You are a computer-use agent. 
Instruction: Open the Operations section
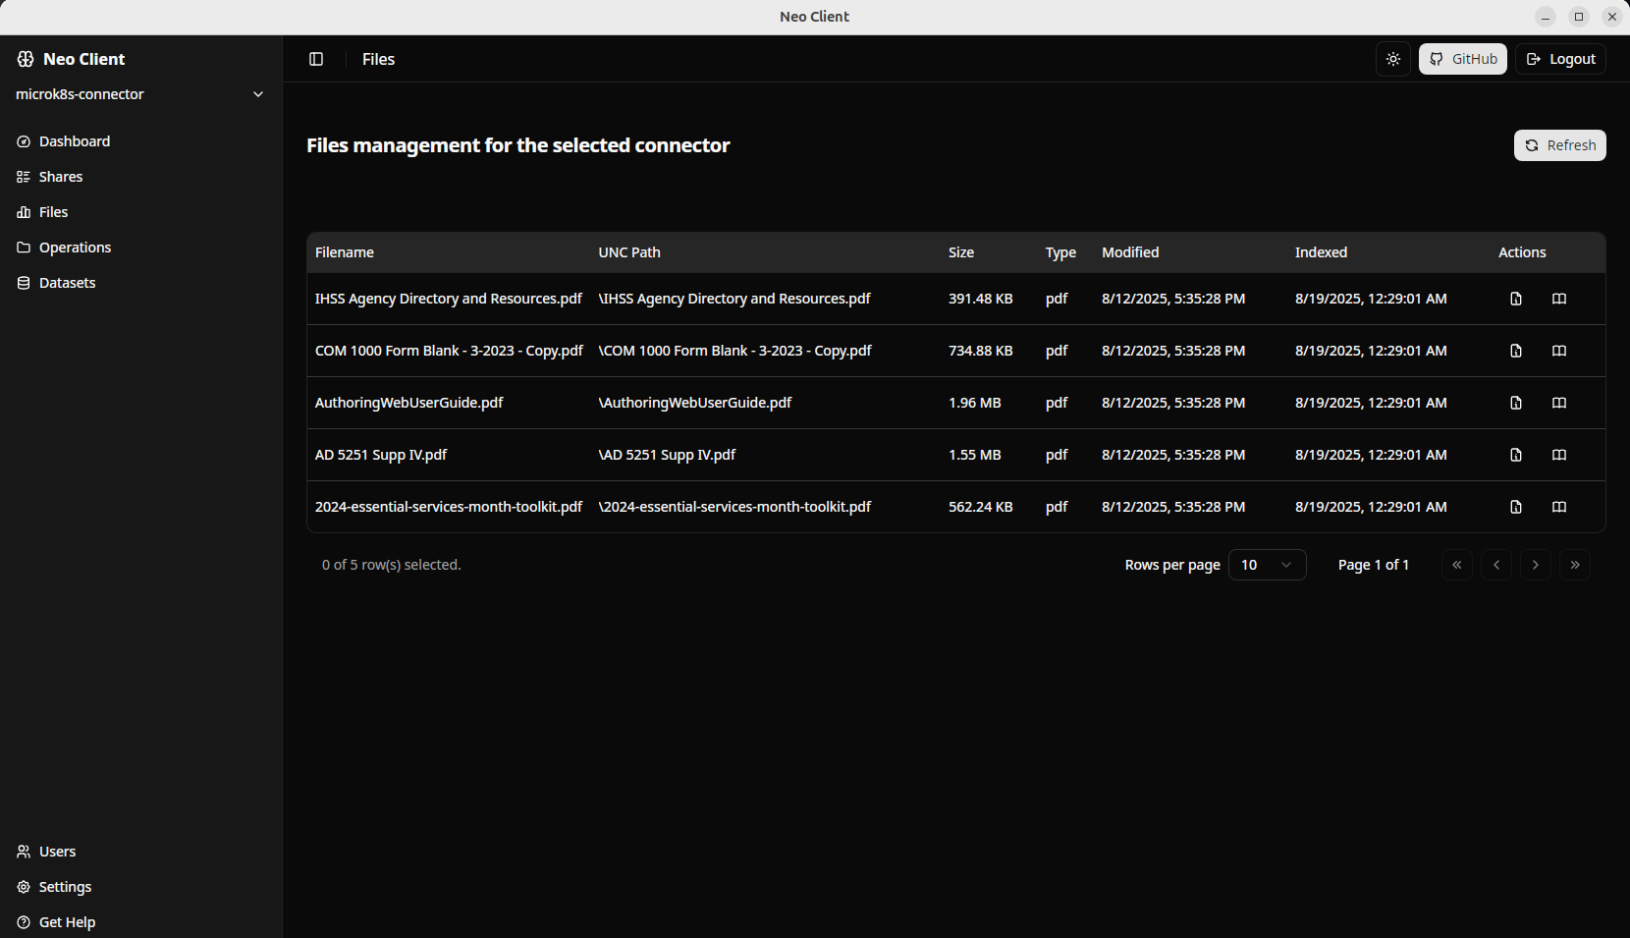74,247
